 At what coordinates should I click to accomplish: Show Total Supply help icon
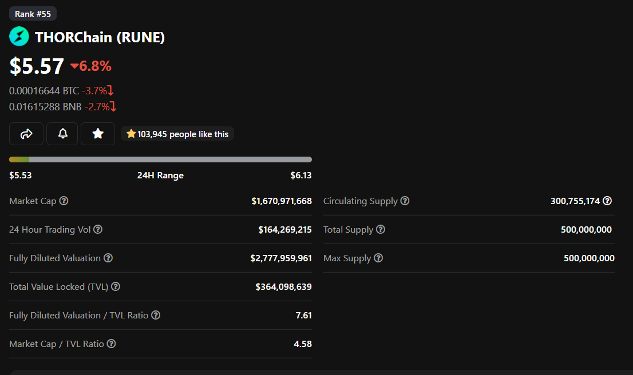click(380, 229)
